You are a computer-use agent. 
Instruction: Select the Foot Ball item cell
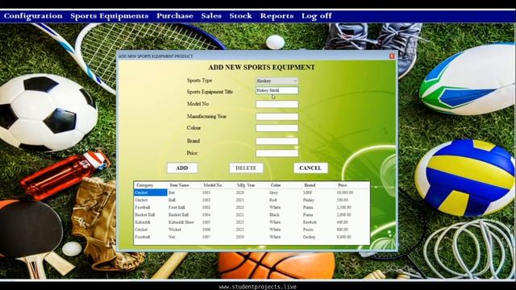(x=177, y=208)
